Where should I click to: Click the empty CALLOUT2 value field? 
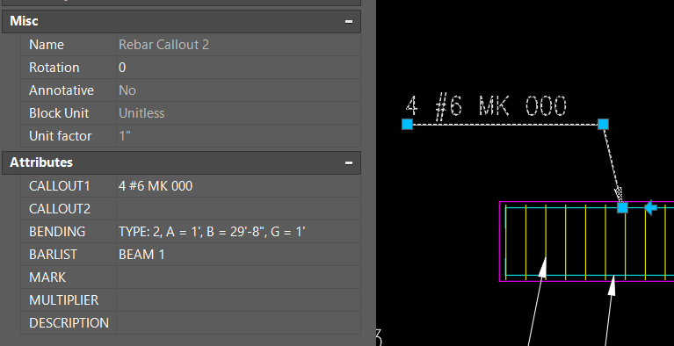coord(238,209)
